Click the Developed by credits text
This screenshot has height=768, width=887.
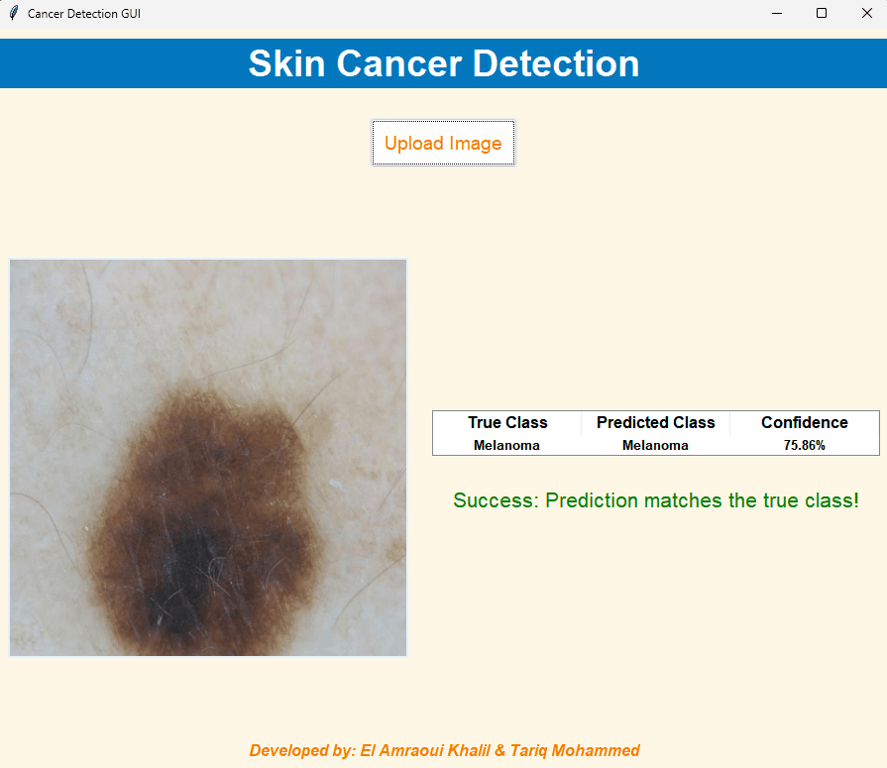coord(444,750)
